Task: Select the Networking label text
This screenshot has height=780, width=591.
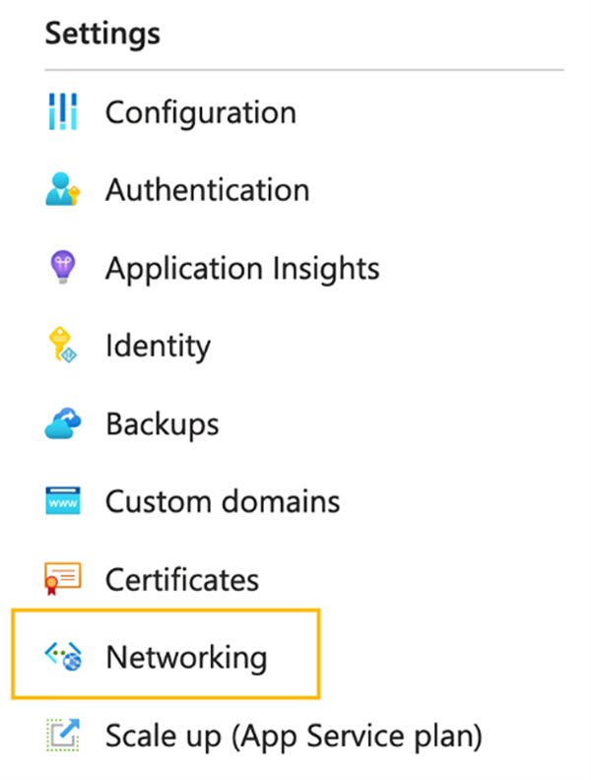Action: point(186,657)
